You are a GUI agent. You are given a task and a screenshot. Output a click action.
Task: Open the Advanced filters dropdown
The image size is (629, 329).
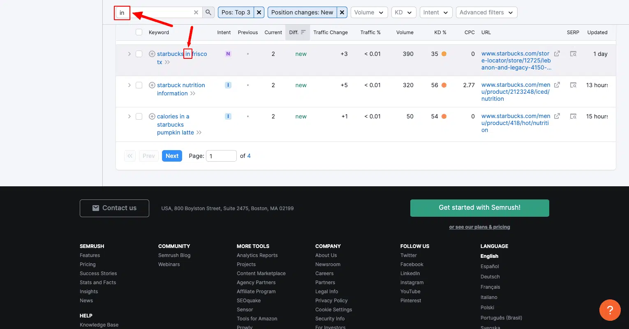(x=487, y=12)
